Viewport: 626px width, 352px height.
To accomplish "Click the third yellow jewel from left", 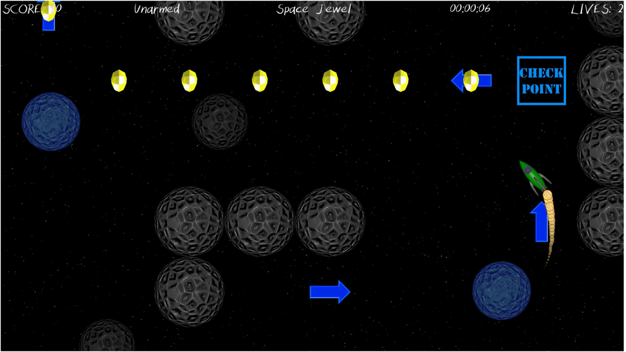I will point(260,81).
